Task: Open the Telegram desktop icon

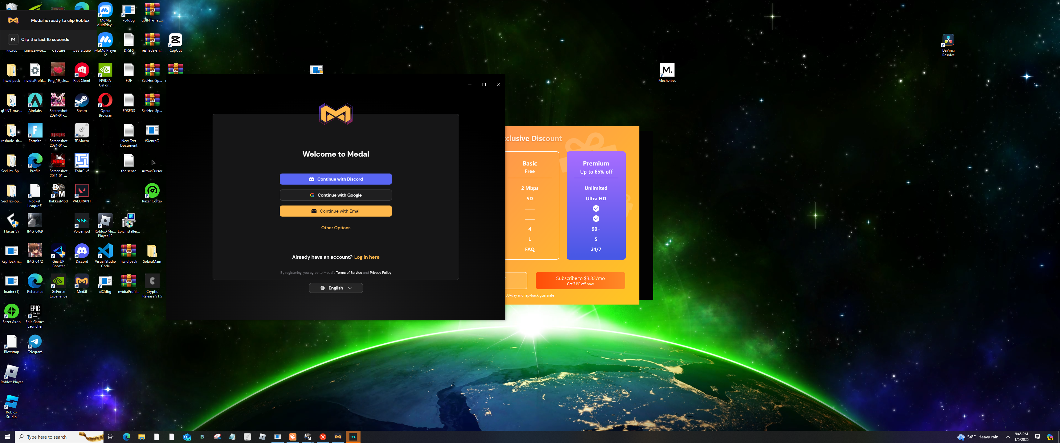Action: click(35, 342)
